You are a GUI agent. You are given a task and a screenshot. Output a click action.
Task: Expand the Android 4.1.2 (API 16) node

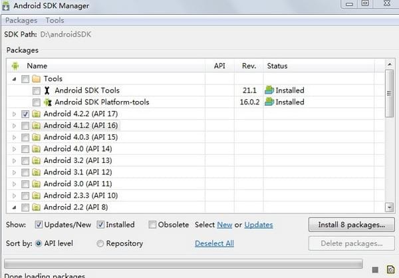[15, 126]
